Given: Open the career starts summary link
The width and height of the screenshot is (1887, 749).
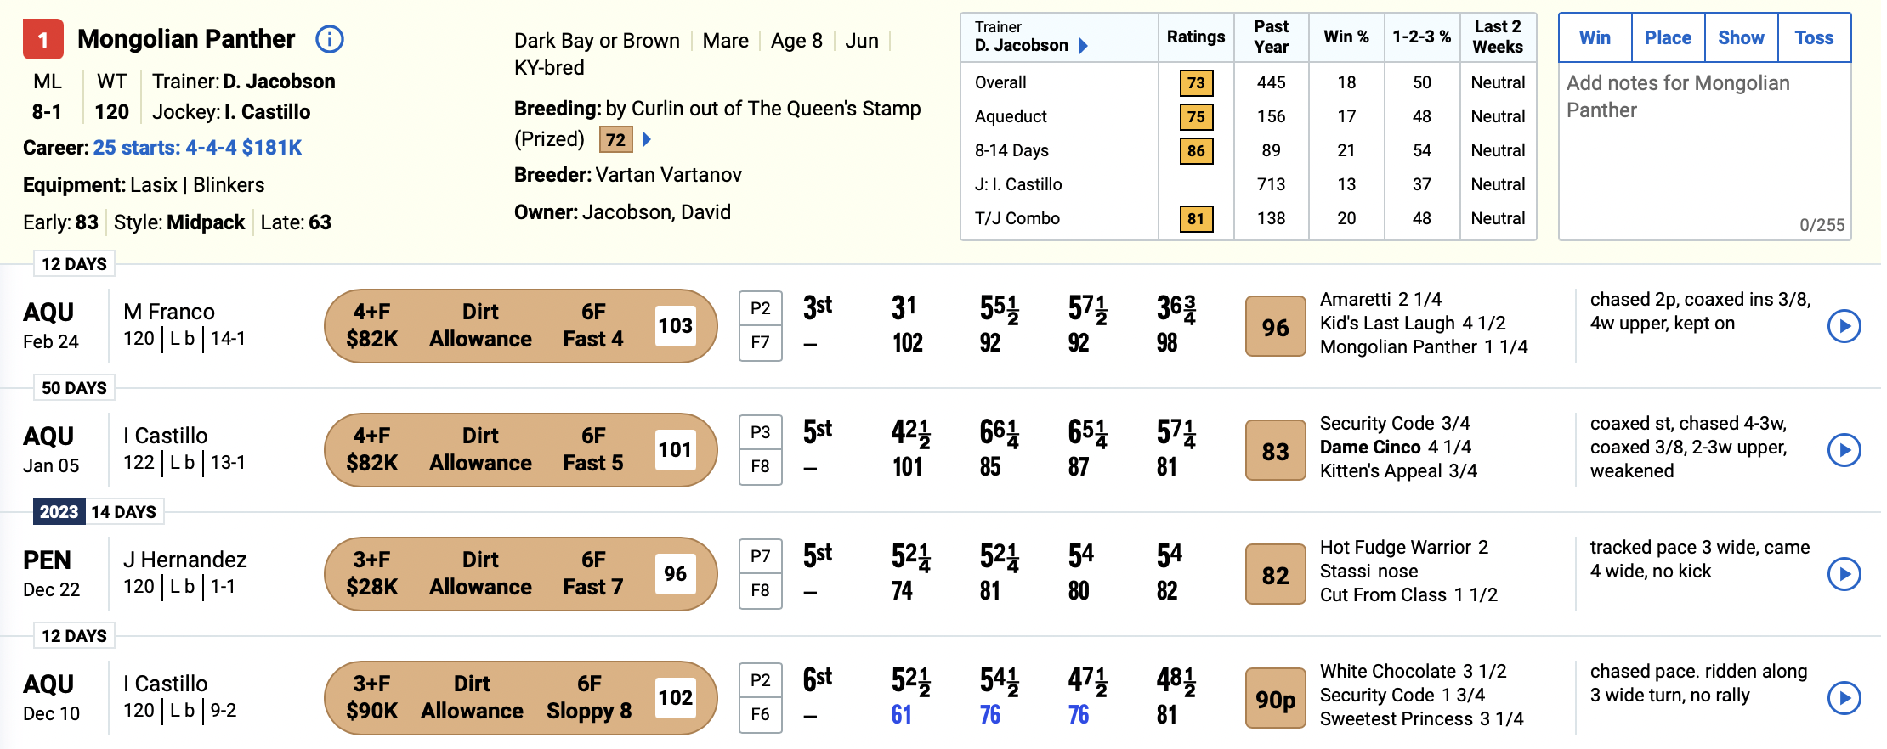Looking at the screenshot, I should [x=197, y=148].
